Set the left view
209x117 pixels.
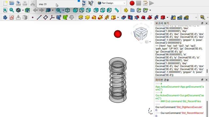tap(109, 10)
